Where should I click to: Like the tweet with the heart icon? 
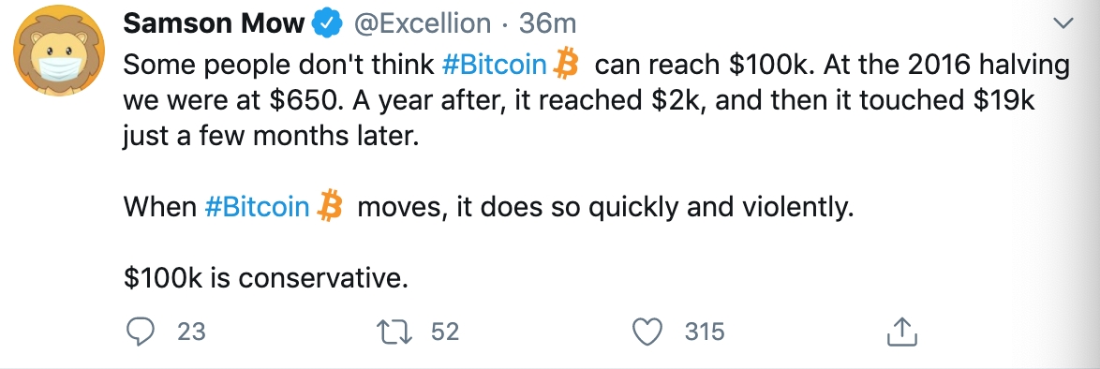(647, 332)
